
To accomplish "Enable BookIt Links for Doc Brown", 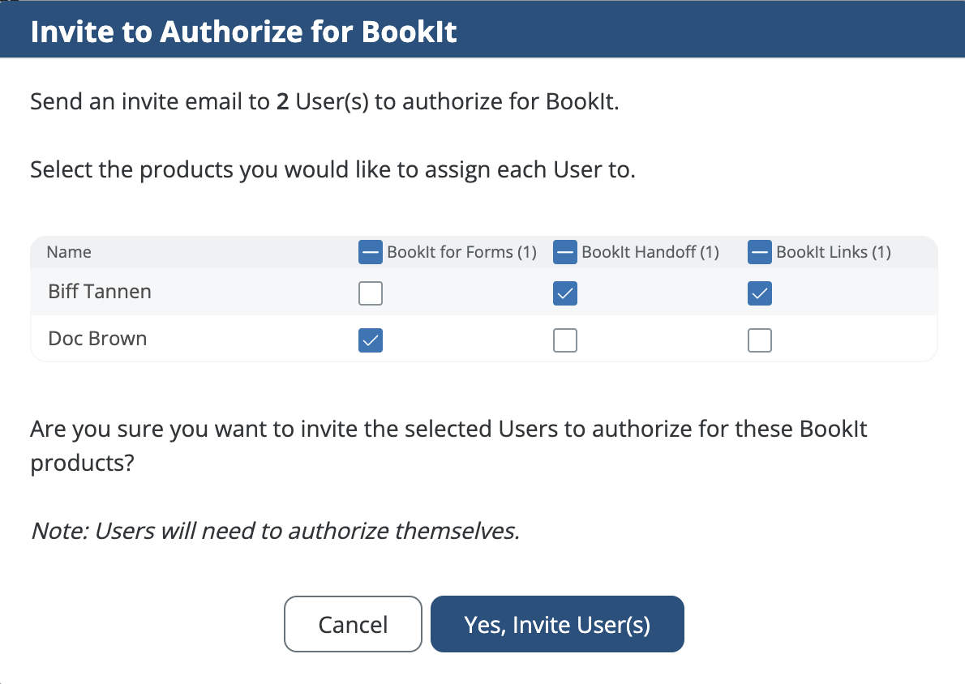I will (760, 341).
